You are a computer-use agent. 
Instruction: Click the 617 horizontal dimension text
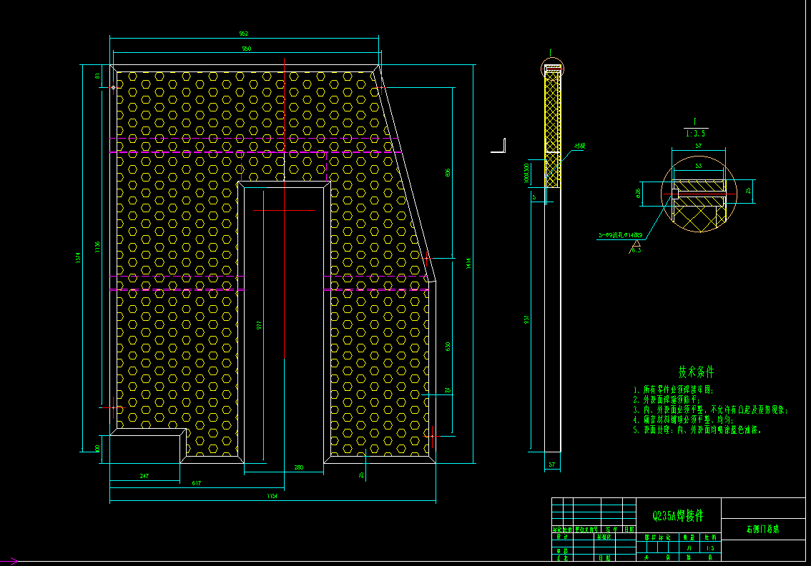pos(197,483)
